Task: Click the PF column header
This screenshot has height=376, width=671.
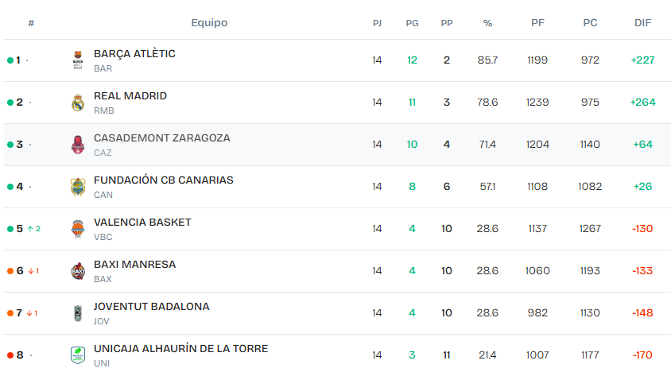Action: click(537, 23)
